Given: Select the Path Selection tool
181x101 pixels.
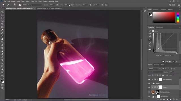Looking at the screenshot, I should (x=2, y=63).
